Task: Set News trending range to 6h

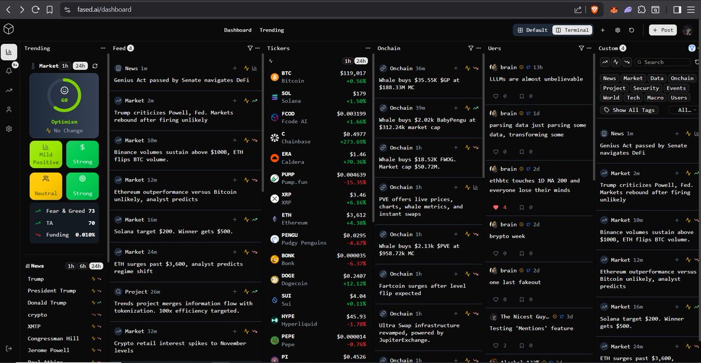Action: tap(83, 266)
